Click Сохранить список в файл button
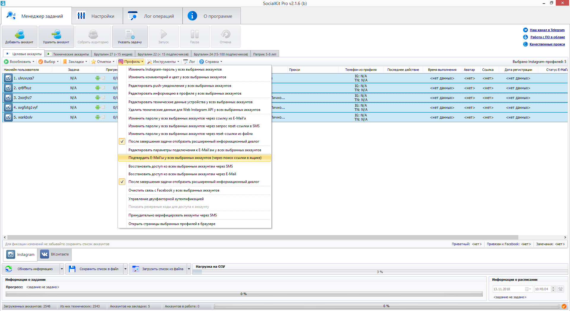Screen dimensions: 570x311 94,269
